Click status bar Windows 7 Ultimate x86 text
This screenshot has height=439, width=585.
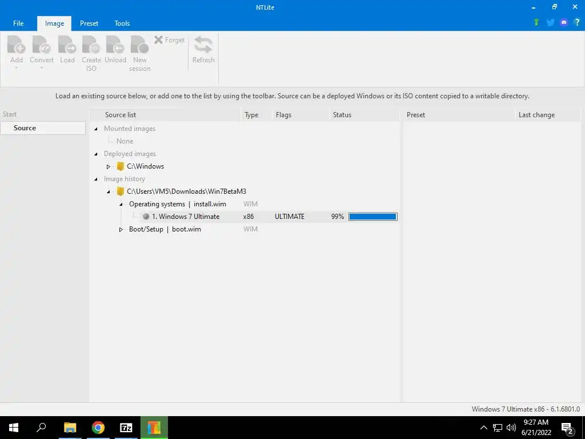pyautogui.click(x=526, y=409)
